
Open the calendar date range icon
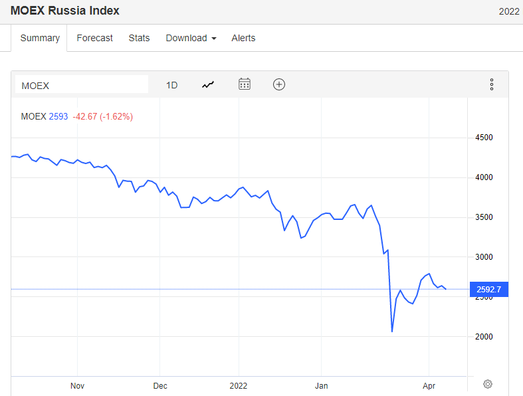coord(245,84)
